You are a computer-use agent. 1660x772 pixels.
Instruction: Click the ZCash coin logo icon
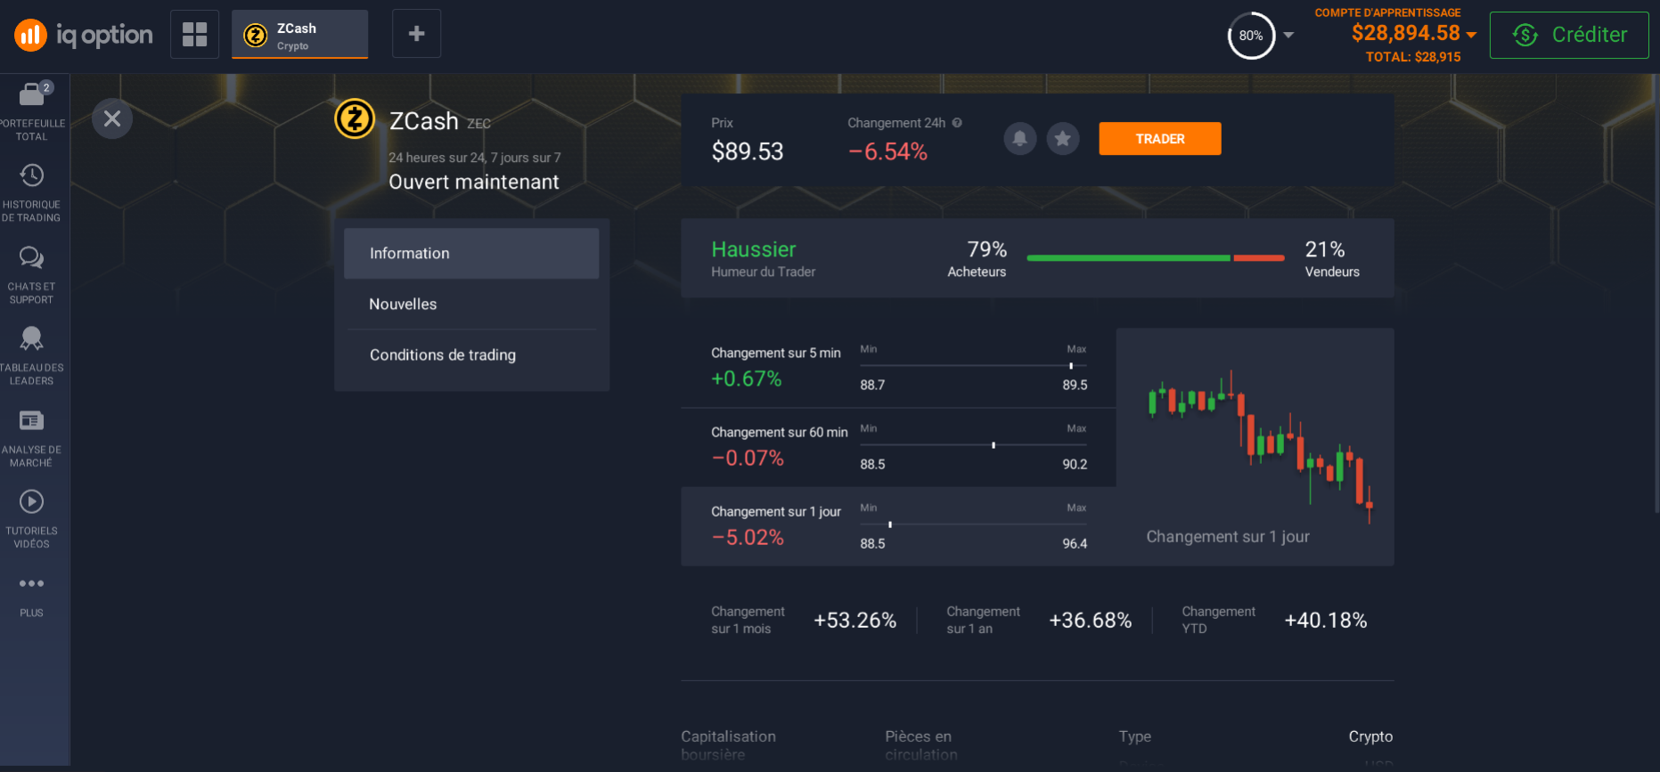(x=355, y=118)
